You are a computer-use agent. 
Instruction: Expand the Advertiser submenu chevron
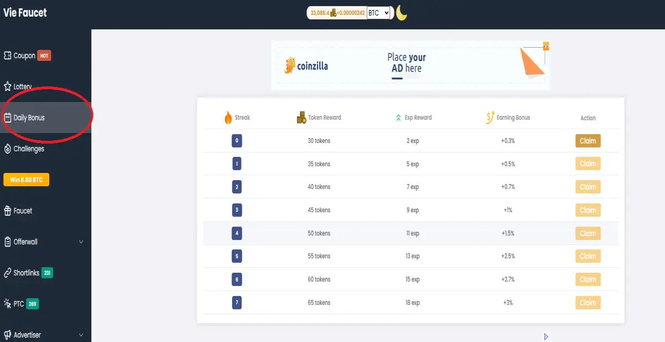point(81,335)
